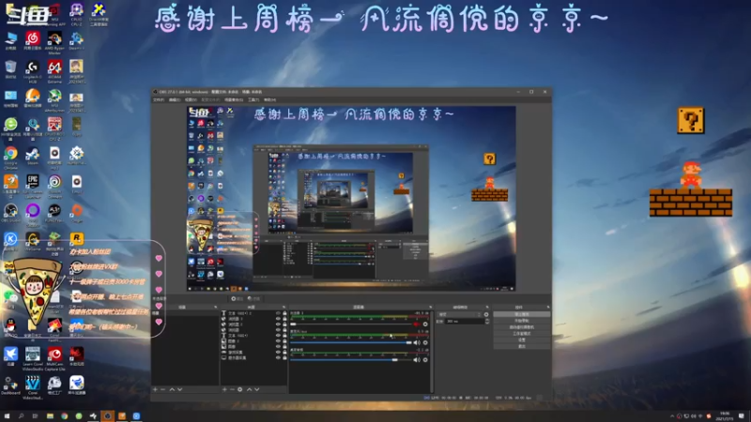
Task: Toggle visibility of first text GDI+ 2 source
Action: tap(278, 313)
